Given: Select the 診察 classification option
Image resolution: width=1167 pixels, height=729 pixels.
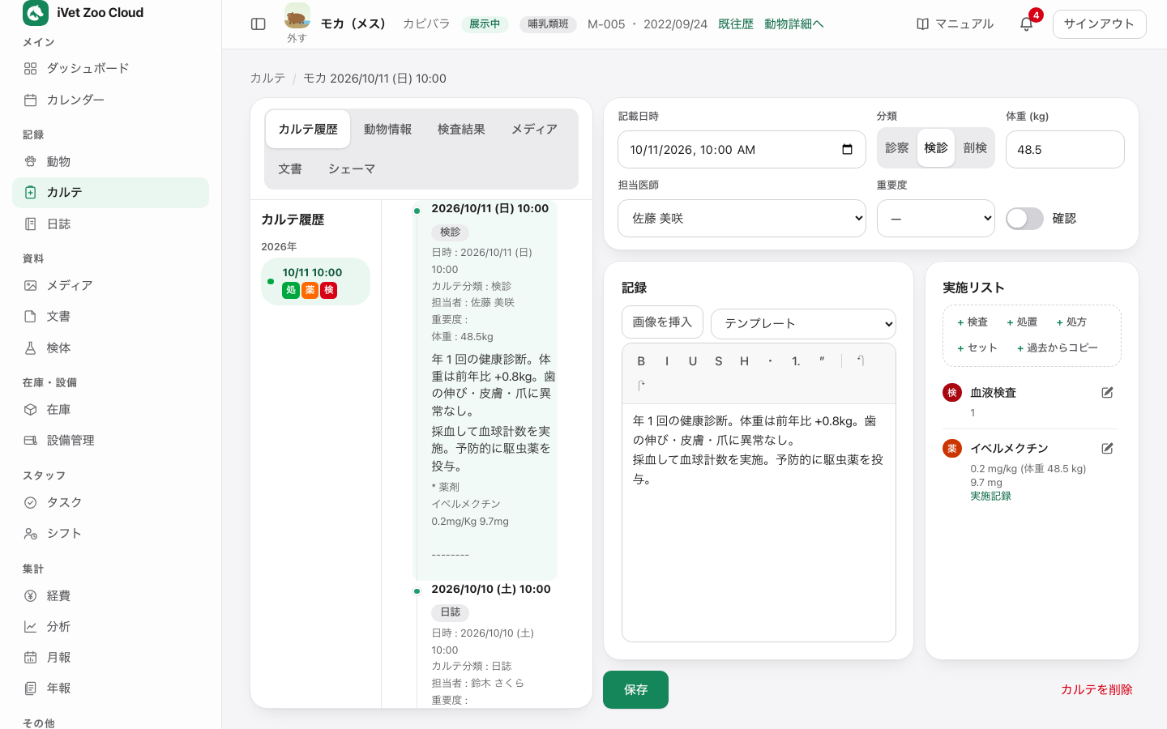Looking at the screenshot, I should [x=897, y=148].
